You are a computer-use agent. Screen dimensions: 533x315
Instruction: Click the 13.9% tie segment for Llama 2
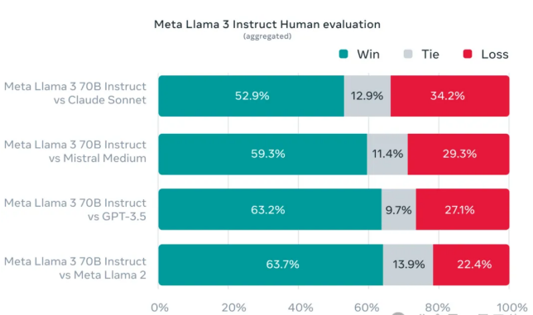[x=408, y=265]
